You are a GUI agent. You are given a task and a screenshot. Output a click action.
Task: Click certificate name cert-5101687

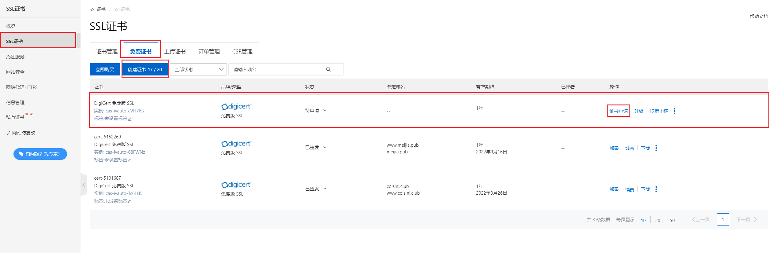107,178
